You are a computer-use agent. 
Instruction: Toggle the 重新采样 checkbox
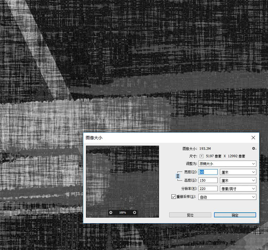pyautogui.click(x=174, y=197)
